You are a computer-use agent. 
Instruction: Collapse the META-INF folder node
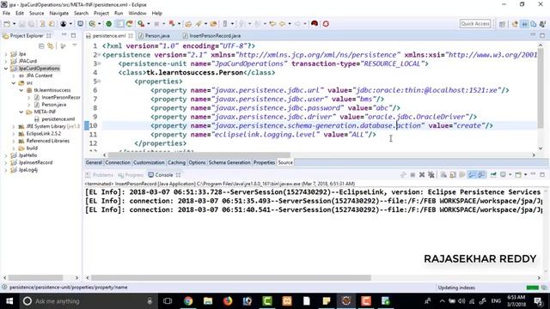[21, 112]
